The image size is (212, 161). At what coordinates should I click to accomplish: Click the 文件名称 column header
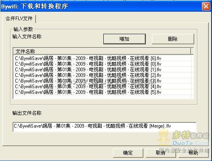point(102,51)
